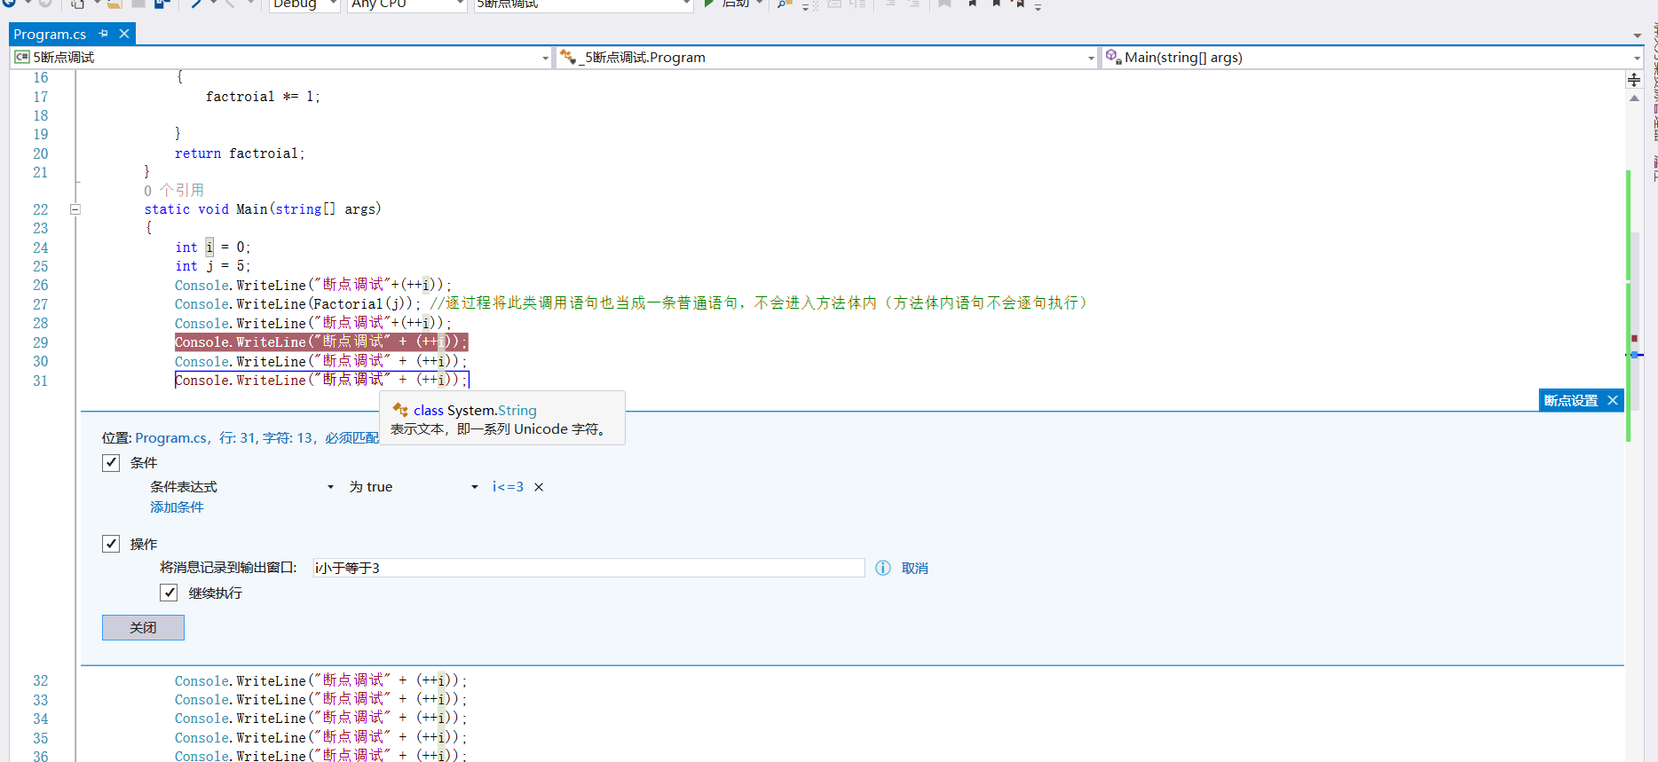Viewport: 1658px width, 762px height.
Task: Click line number 26 in the margin
Action: pos(41,286)
